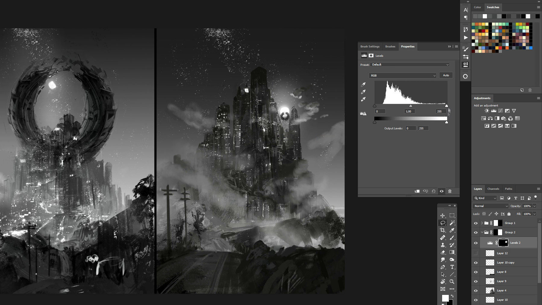Hide the Layer 10 copy layer
The height and width of the screenshot is (305, 542).
click(x=476, y=263)
